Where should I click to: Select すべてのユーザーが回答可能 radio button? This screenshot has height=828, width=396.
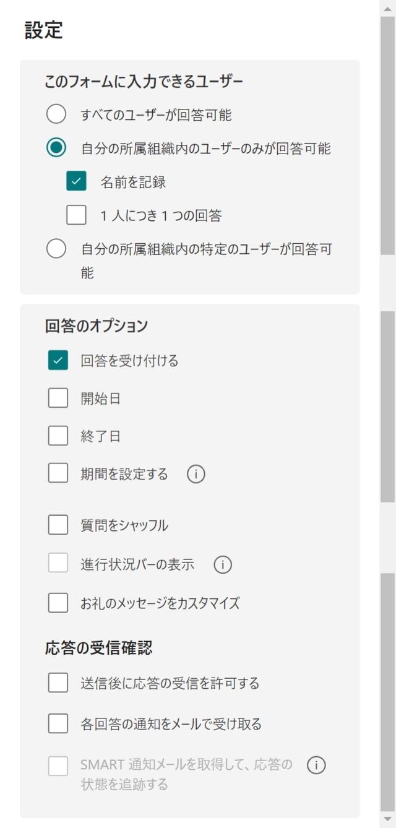pyautogui.click(x=56, y=114)
